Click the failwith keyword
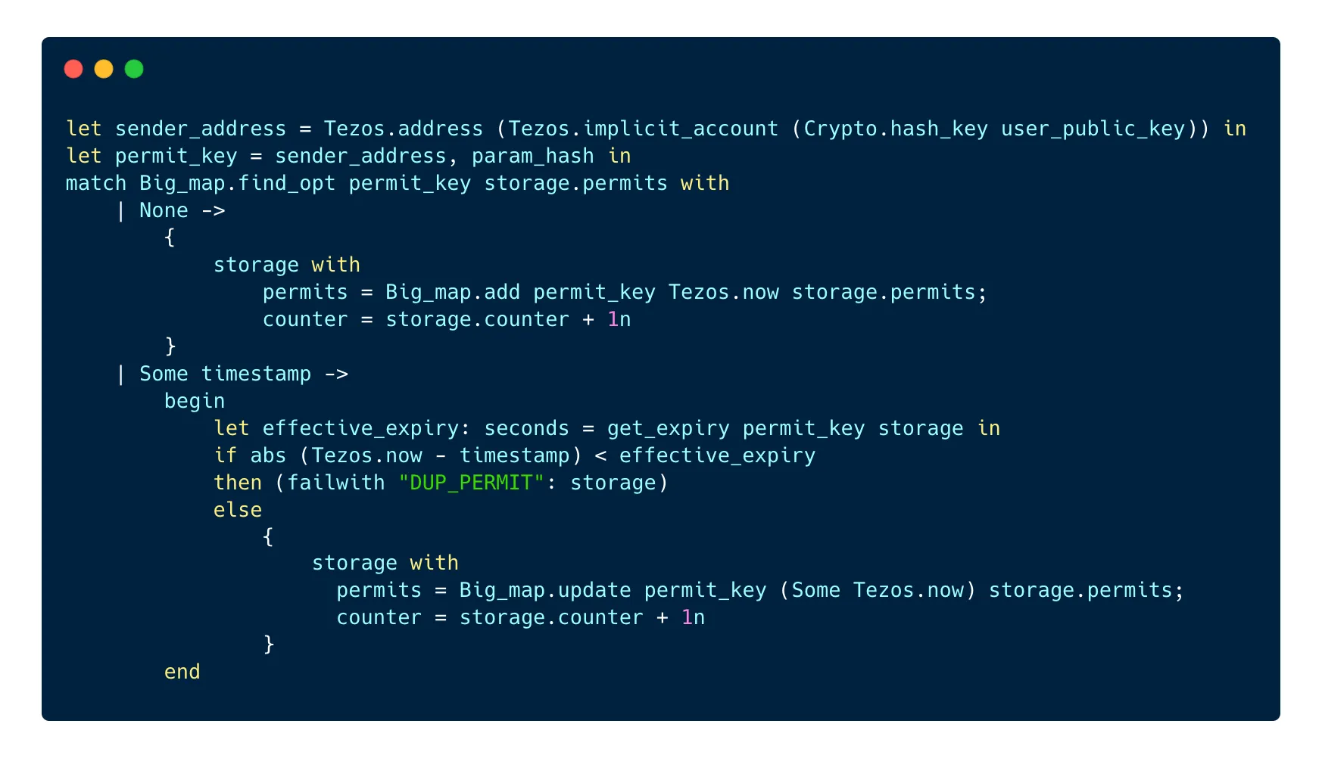 pos(335,483)
